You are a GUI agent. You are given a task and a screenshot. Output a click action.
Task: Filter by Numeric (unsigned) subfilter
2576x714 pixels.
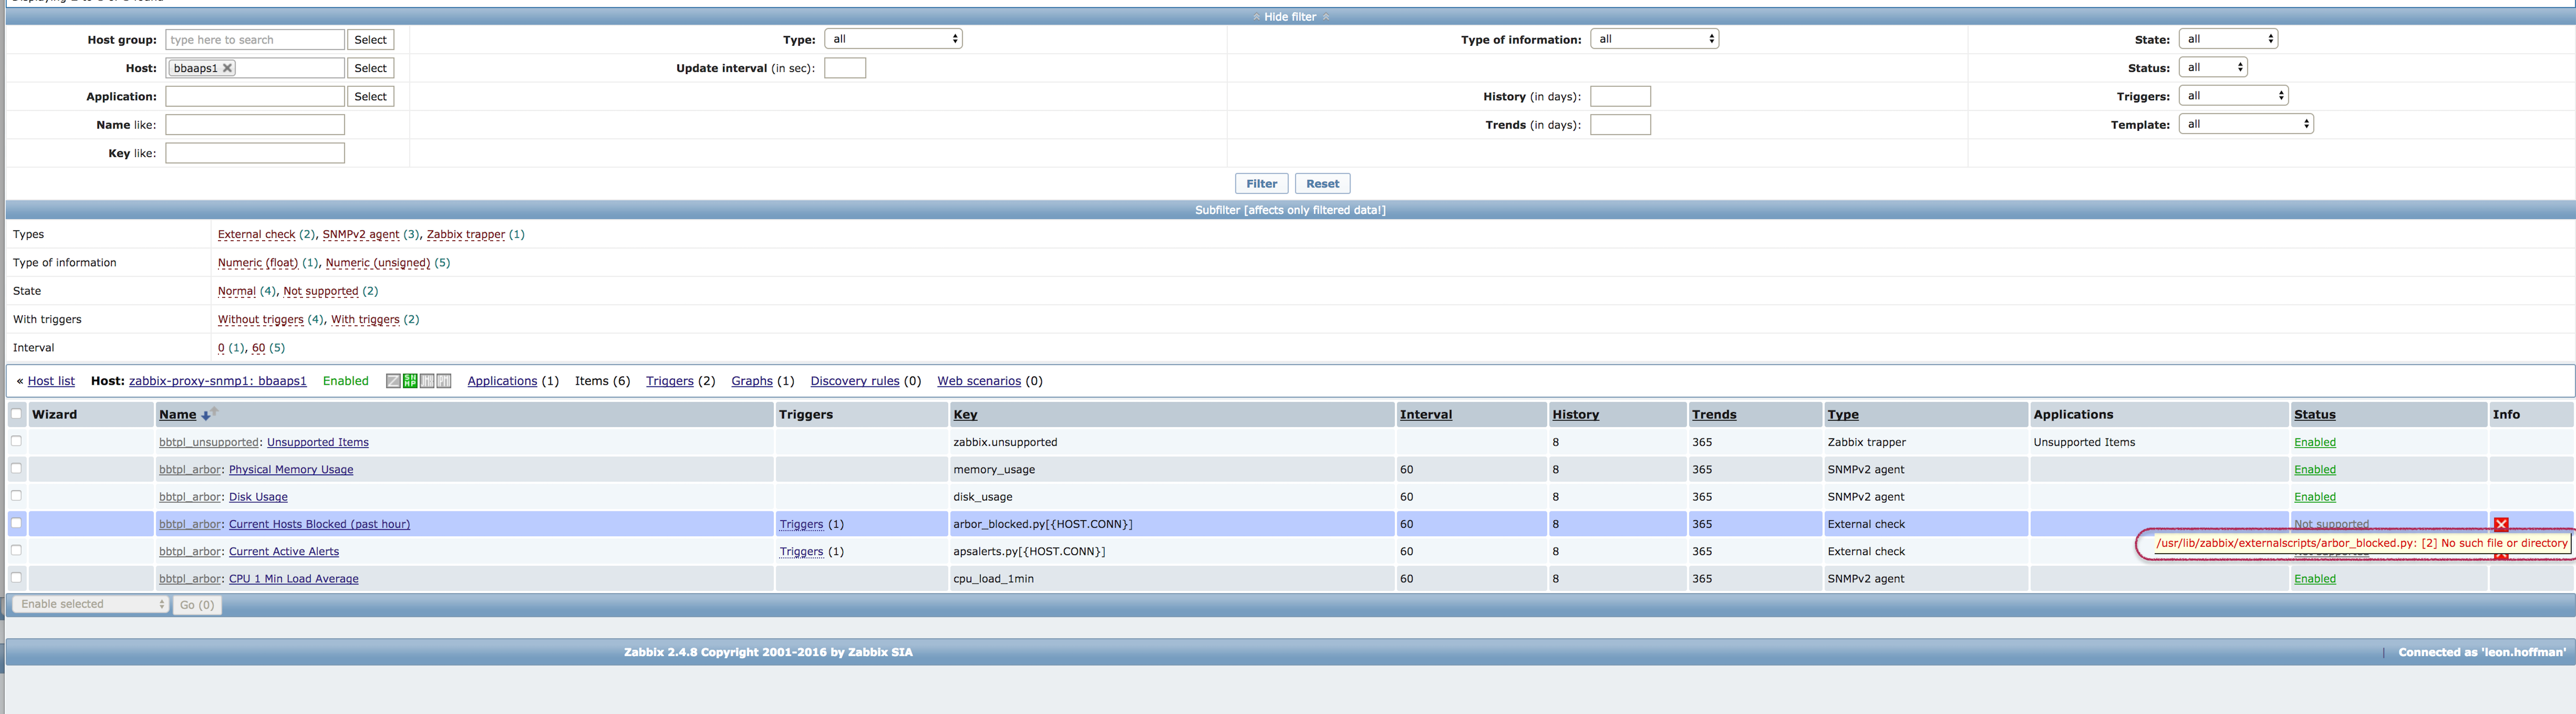[x=377, y=263]
